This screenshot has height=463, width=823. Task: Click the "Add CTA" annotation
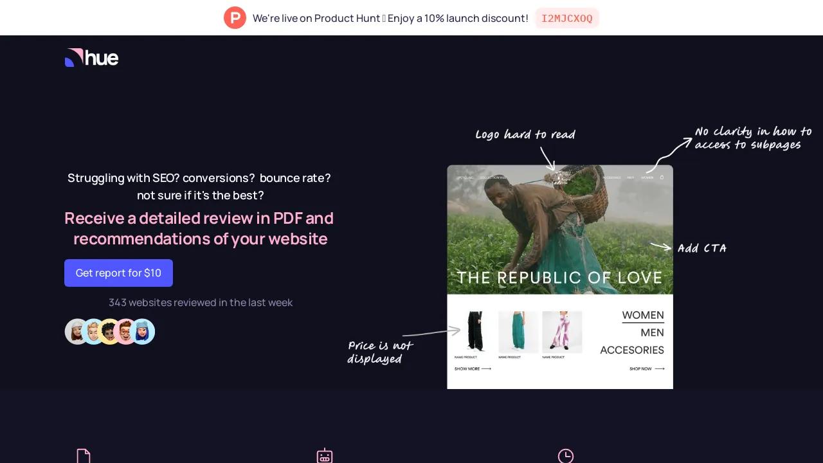coord(702,248)
